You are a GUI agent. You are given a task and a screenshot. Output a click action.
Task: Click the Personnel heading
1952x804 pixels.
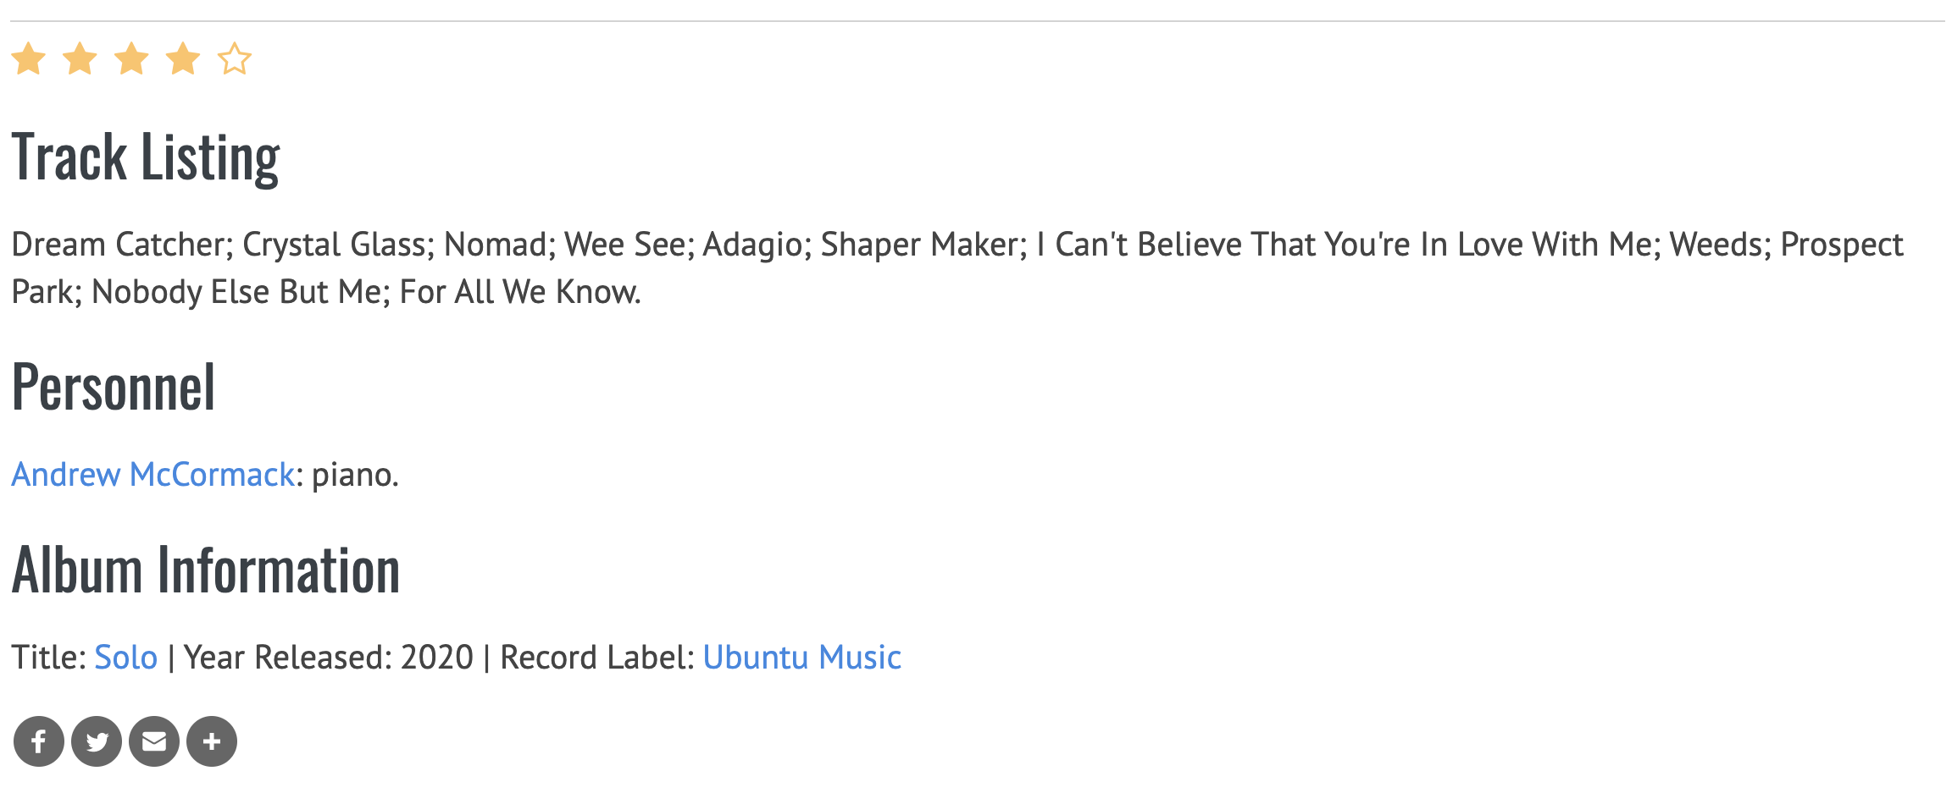coord(114,388)
